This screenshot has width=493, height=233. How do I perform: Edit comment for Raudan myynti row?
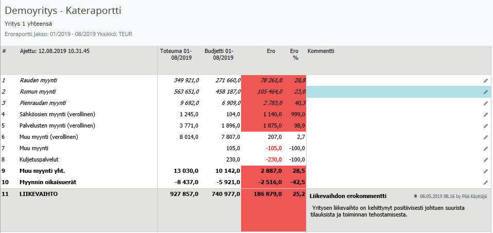pyautogui.click(x=485, y=81)
